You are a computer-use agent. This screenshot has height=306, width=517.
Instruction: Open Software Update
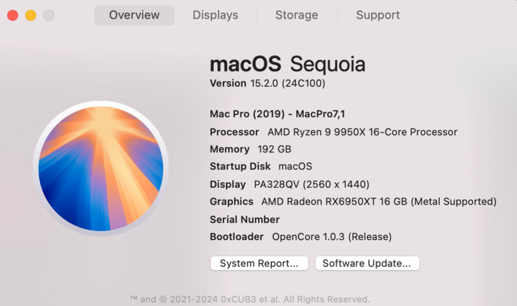coord(367,263)
